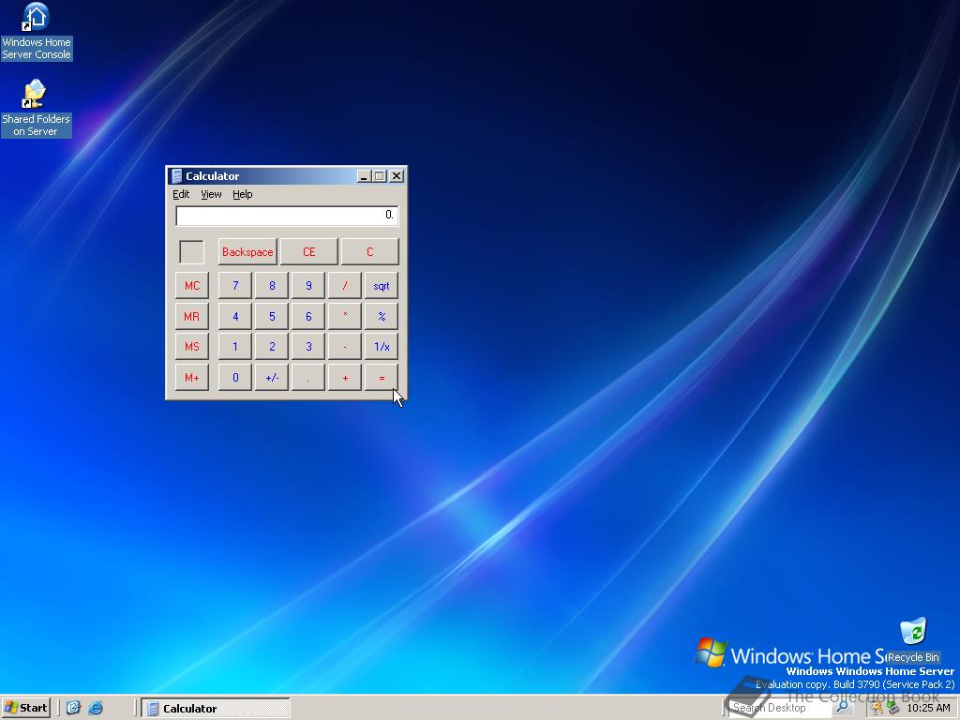Click digit 3 on Calculator
This screenshot has width=960, height=720.
tap(308, 347)
